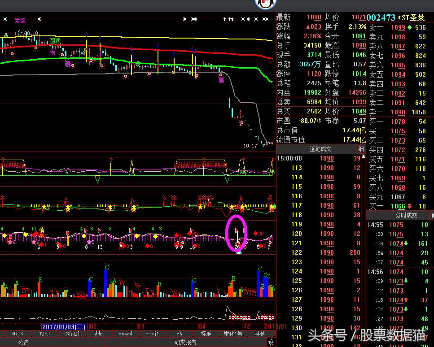Open the 其他 indicator tab
Screen dimensions: 434x347
260,334
